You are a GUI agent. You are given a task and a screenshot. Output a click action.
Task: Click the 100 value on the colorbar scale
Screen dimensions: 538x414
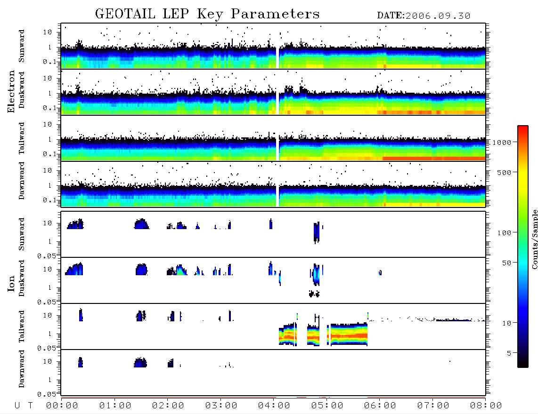click(504, 233)
